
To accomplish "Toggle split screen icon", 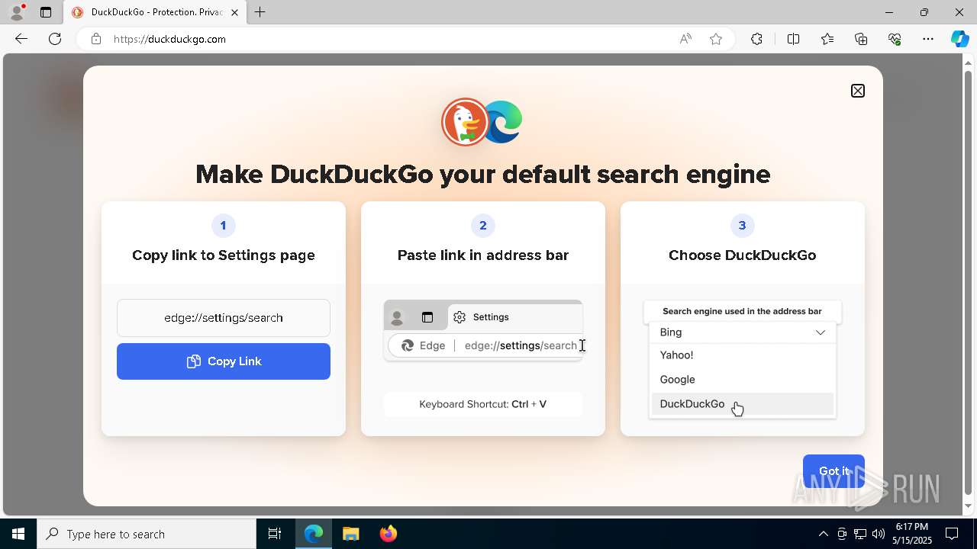I will point(793,39).
